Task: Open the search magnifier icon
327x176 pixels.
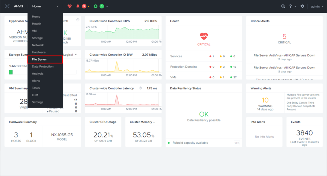Action: tap(283, 6)
